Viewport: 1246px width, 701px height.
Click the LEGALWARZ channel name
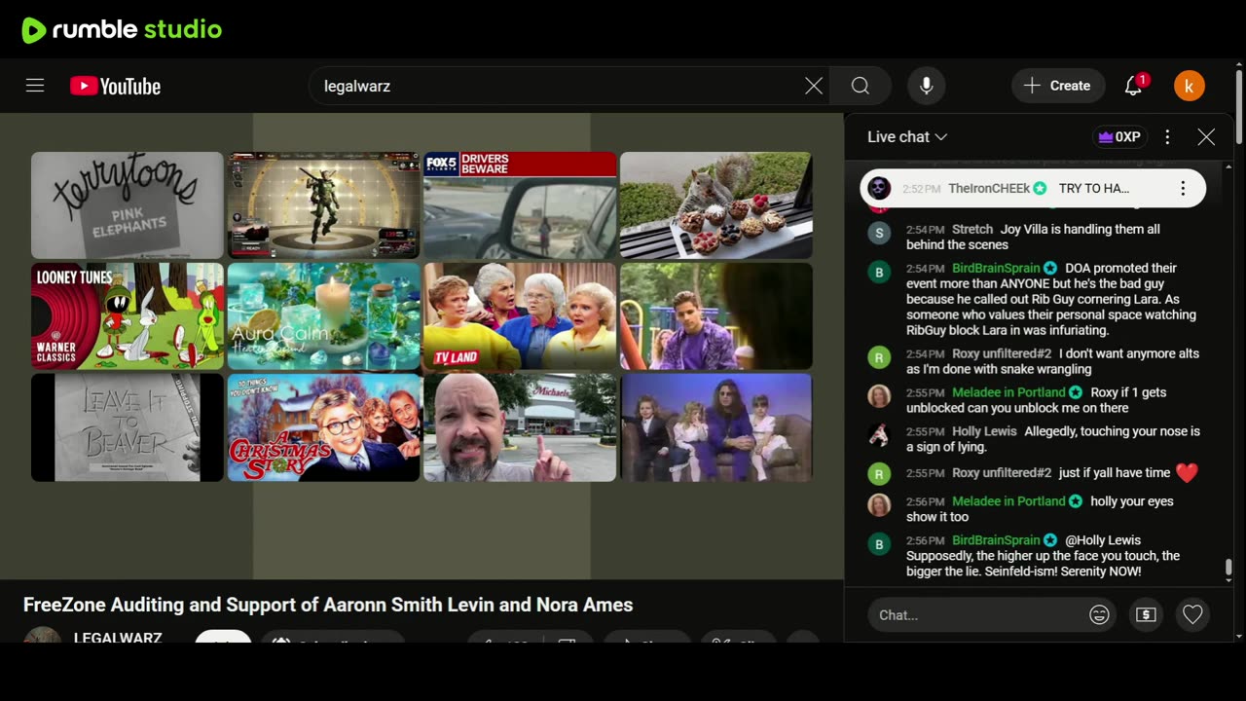[118, 638]
